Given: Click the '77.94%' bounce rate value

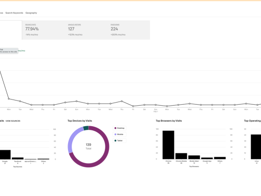Looking at the screenshot, I should pyautogui.click(x=32, y=29).
